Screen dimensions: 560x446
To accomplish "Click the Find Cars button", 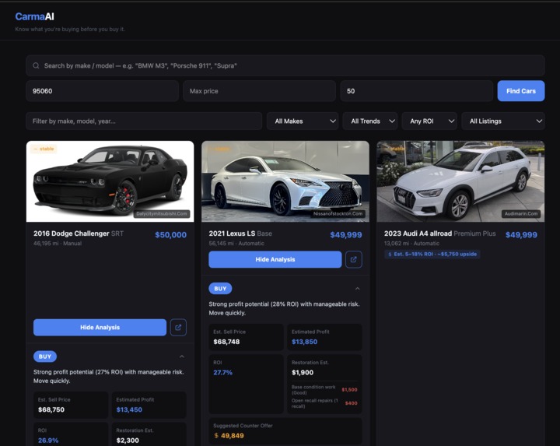I will 521,91.
